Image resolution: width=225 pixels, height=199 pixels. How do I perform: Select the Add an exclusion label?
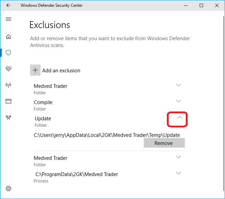tap(61, 71)
